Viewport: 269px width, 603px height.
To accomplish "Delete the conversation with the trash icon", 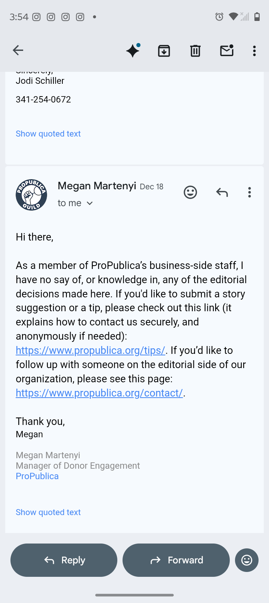I will pyautogui.click(x=195, y=50).
